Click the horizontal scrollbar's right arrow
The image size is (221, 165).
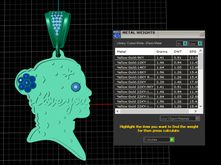pos(196,111)
